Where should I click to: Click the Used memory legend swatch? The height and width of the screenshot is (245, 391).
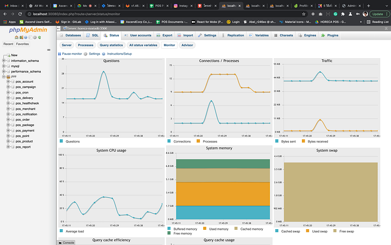click(x=205, y=228)
